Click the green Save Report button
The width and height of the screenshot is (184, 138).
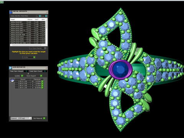tap(41, 76)
